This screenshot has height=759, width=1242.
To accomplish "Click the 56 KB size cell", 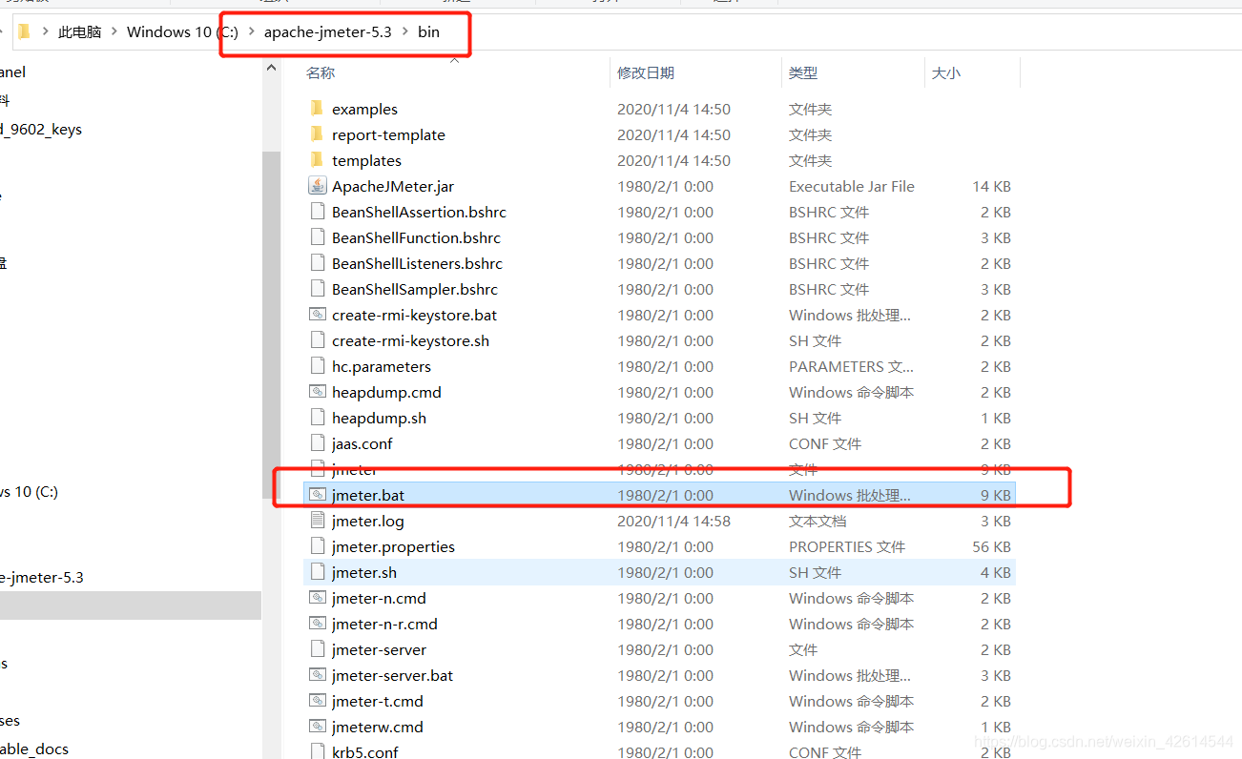I will 992,546.
